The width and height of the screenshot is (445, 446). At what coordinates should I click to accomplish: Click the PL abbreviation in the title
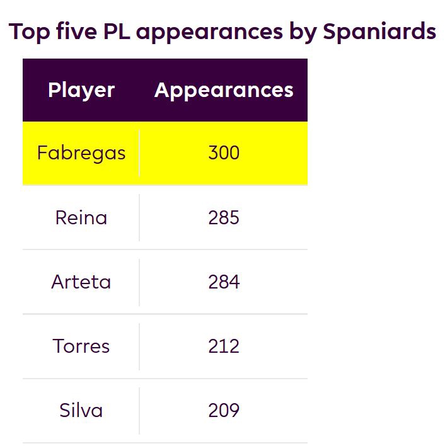click(116, 31)
